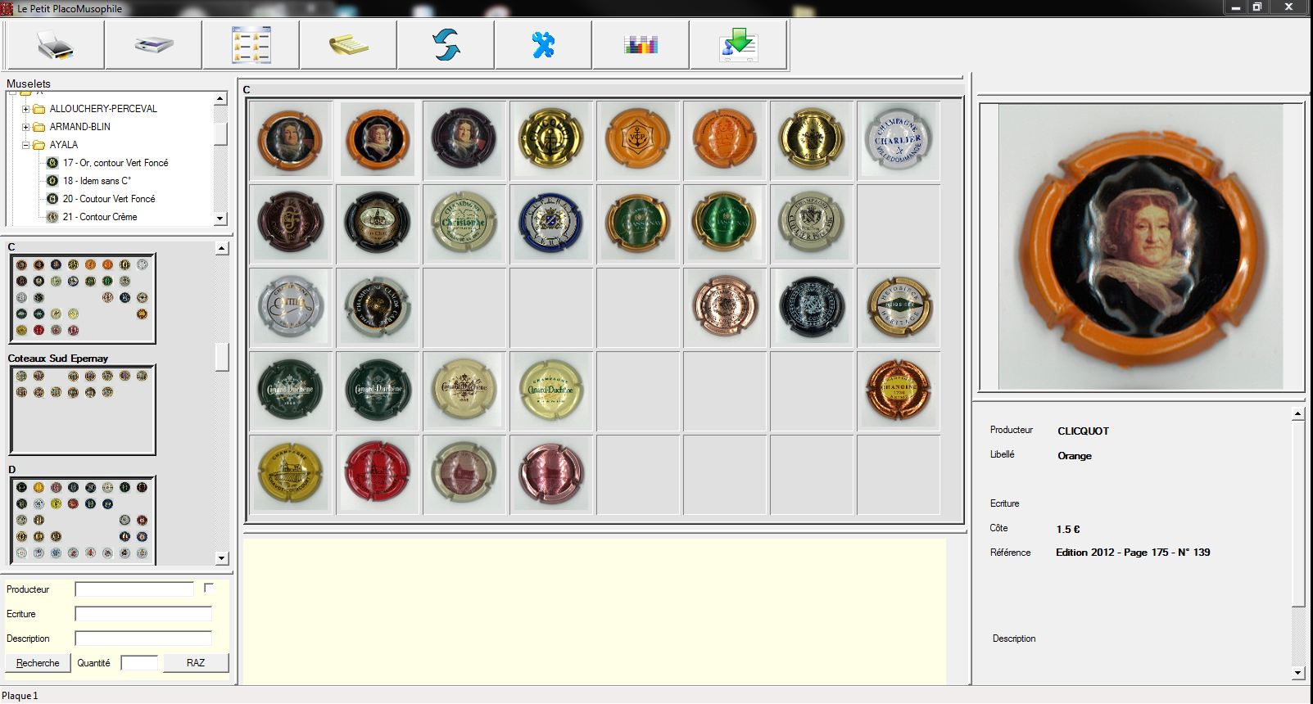Image resolution: width=1313 pixels, height=704 pixels.
Task: Select the red capsule in bottom row
Action: pyautogui.click(x=378, y=474)
